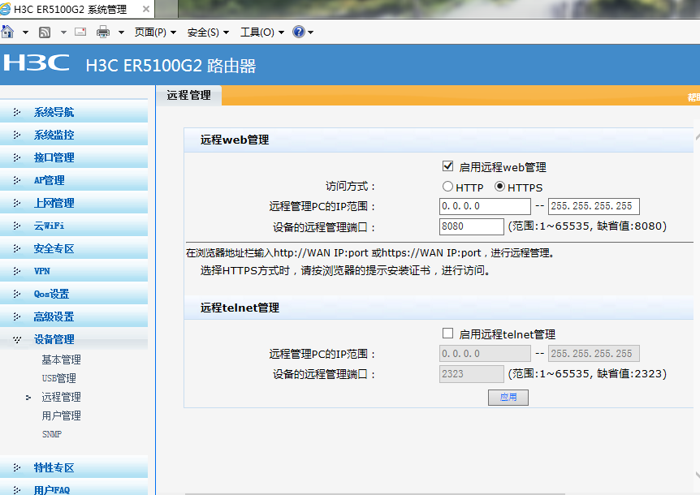Click the telnet start IP field 0.0.0.0
The height and width of the screenshot is (495, 700).
[485, 354]
